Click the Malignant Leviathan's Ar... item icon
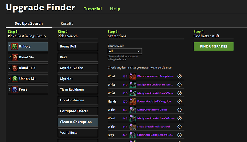The image size is (247, 142). click(x=133, y=85)
